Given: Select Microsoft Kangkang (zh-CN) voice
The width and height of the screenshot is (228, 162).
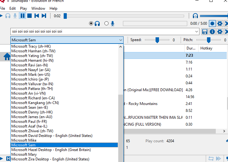Looking at the screenshot, I should click(x=64, y=103).
